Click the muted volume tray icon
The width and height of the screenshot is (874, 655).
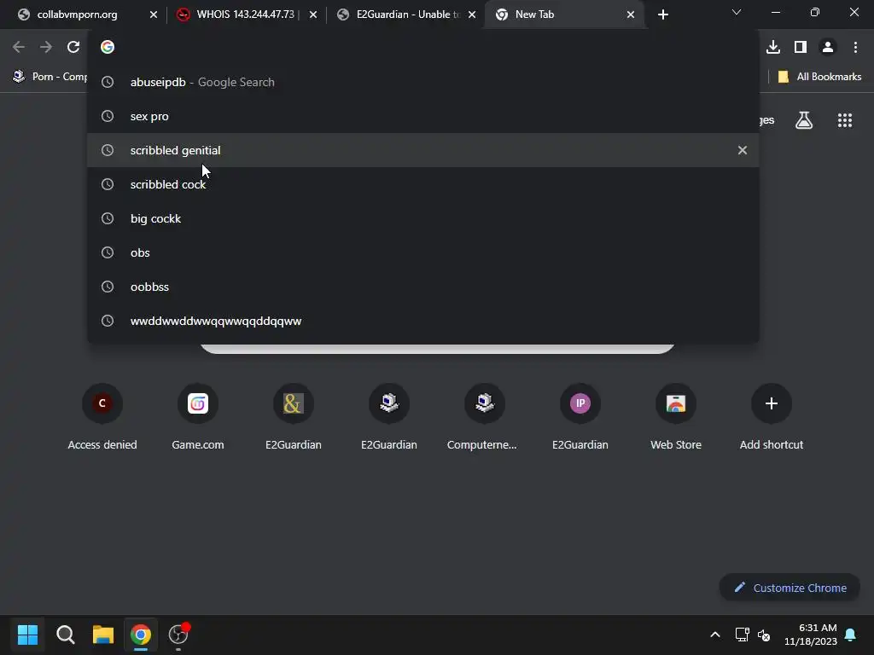click(x=764, y=635)
